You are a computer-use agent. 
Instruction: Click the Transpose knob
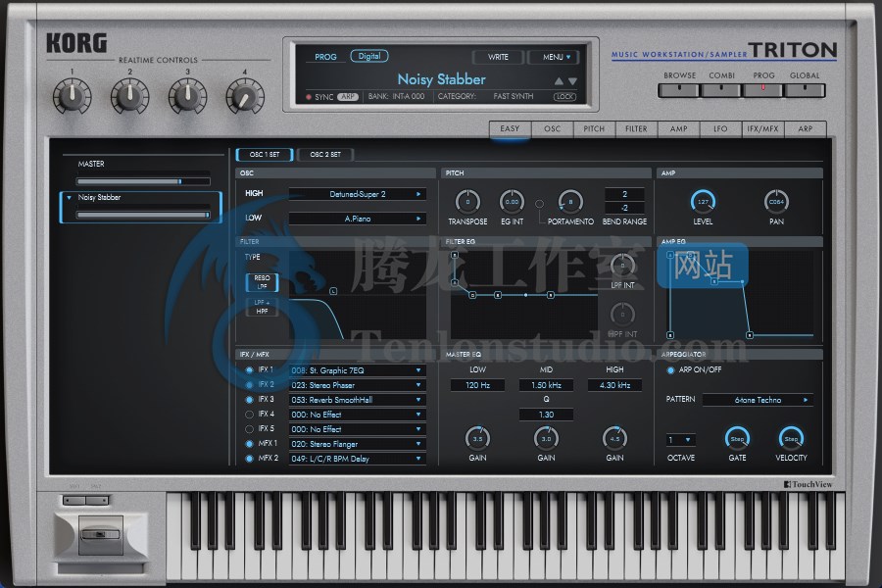tap(467, 202)
